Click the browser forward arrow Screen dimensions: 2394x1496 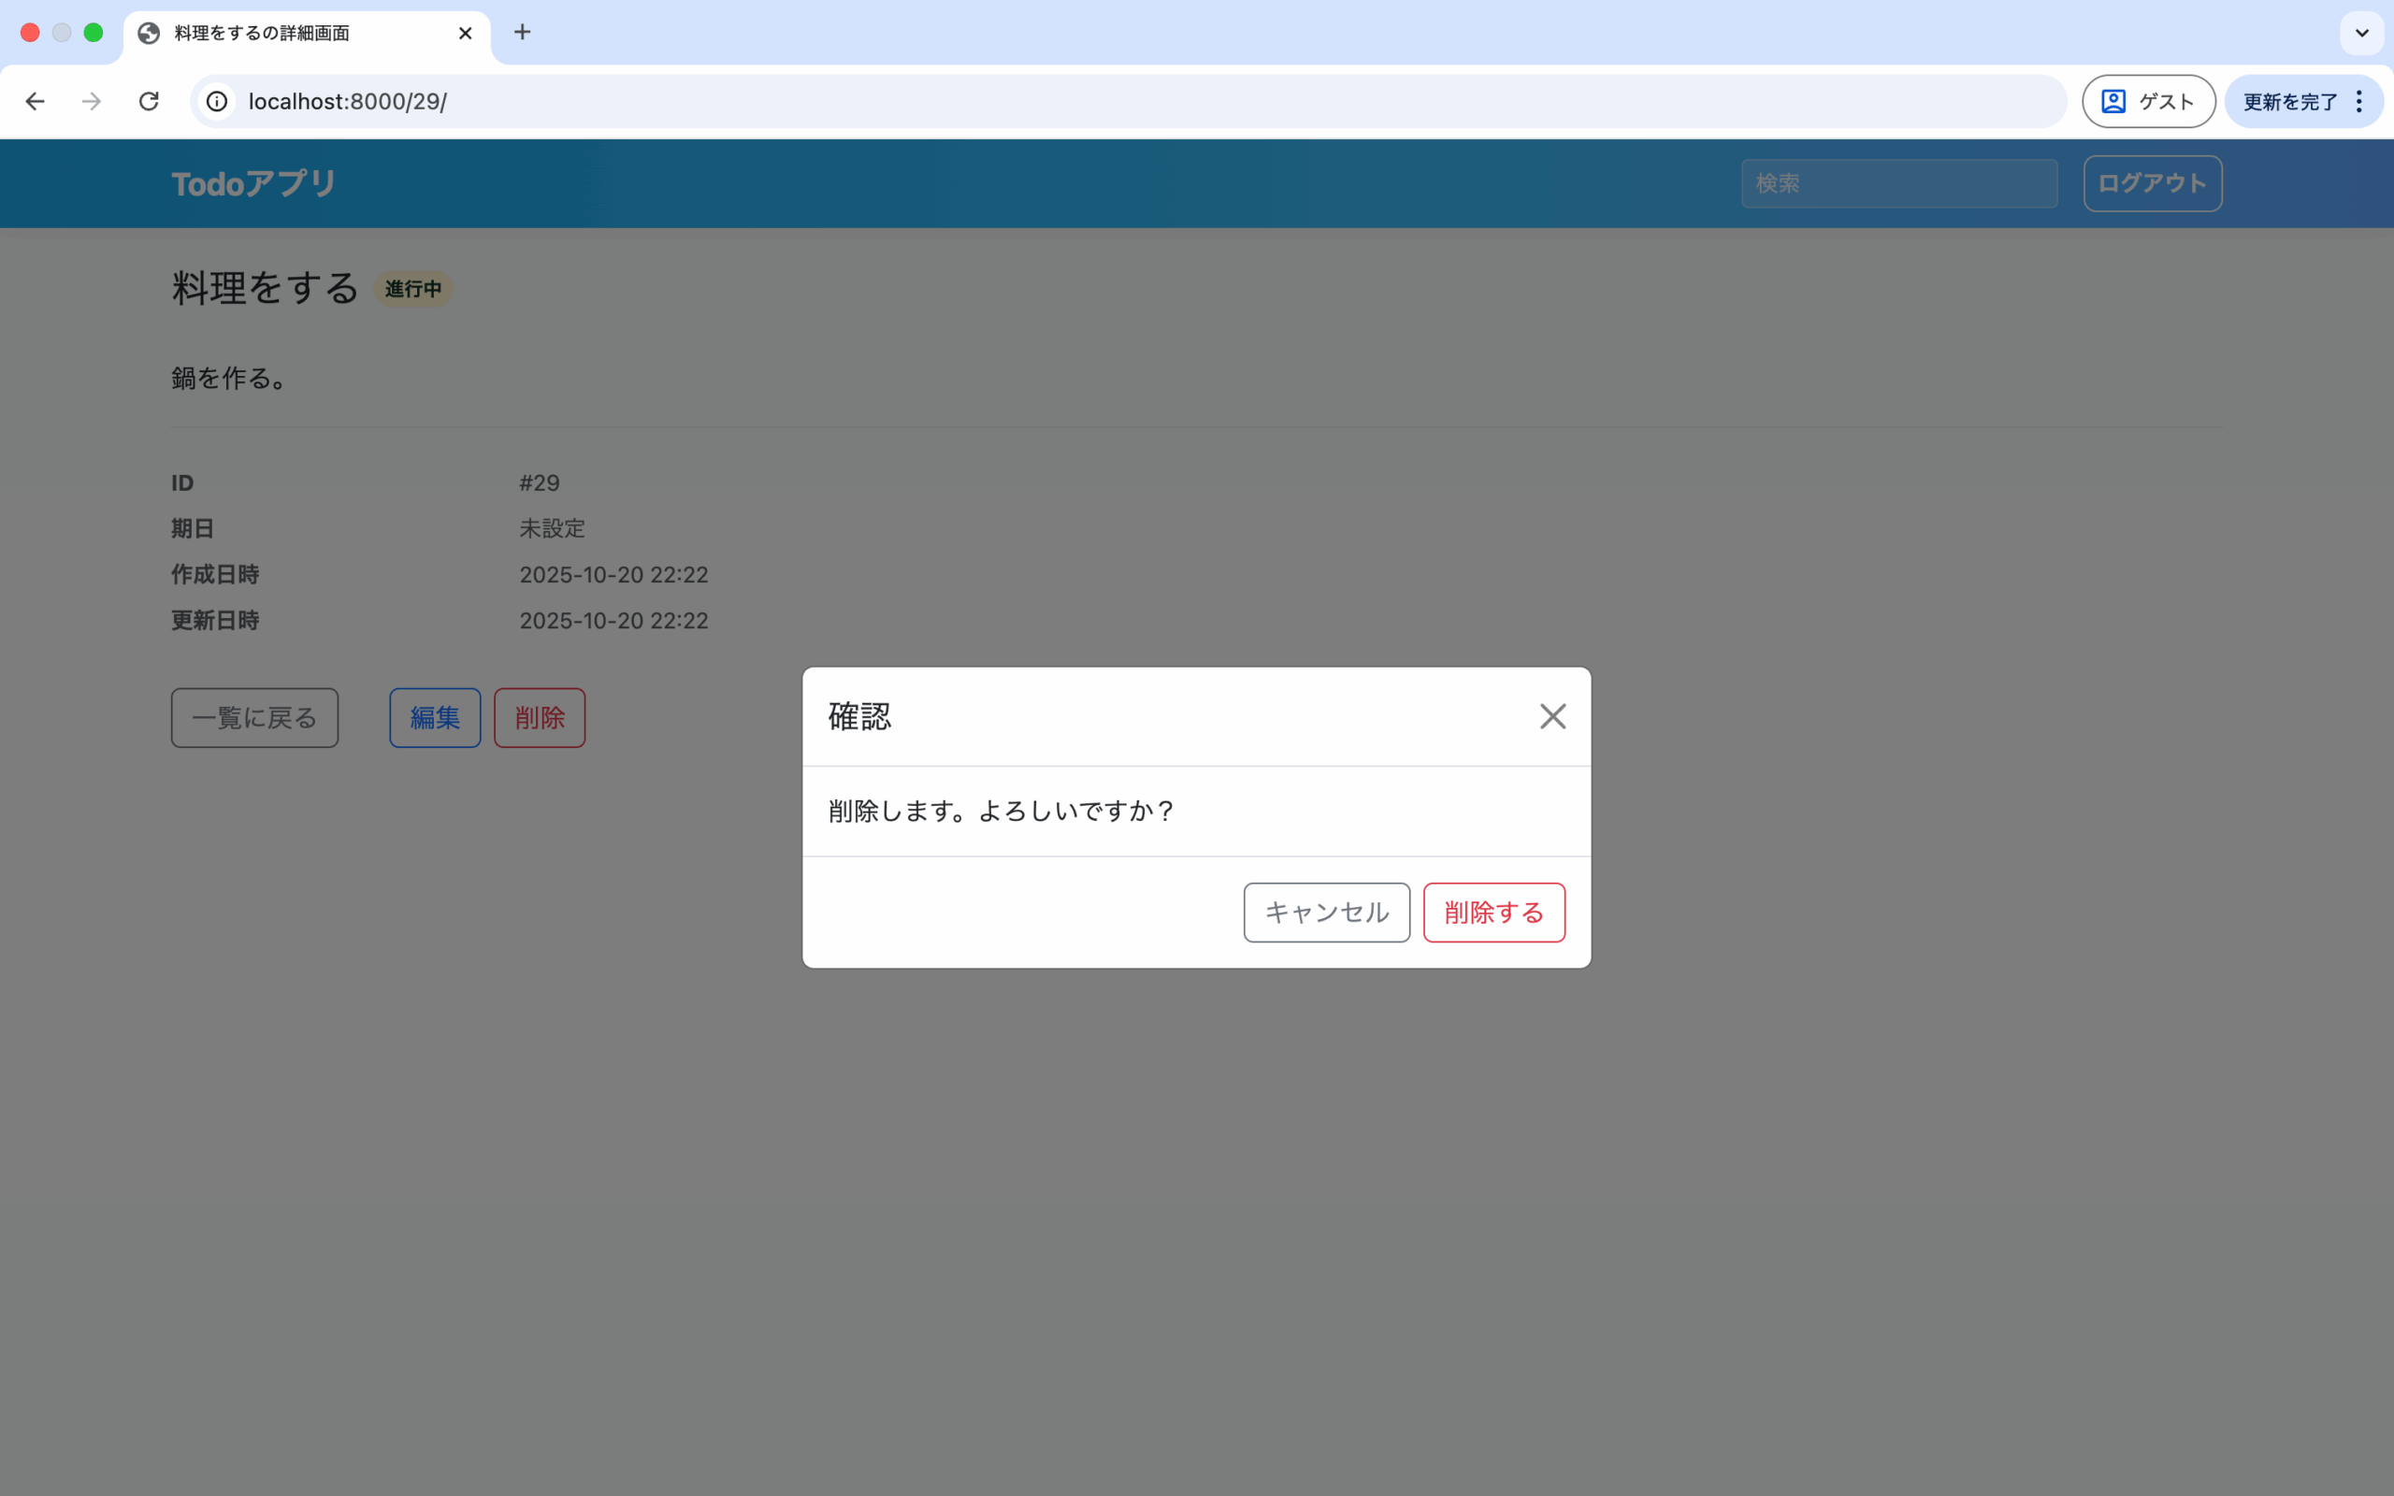tap(92, 102)
